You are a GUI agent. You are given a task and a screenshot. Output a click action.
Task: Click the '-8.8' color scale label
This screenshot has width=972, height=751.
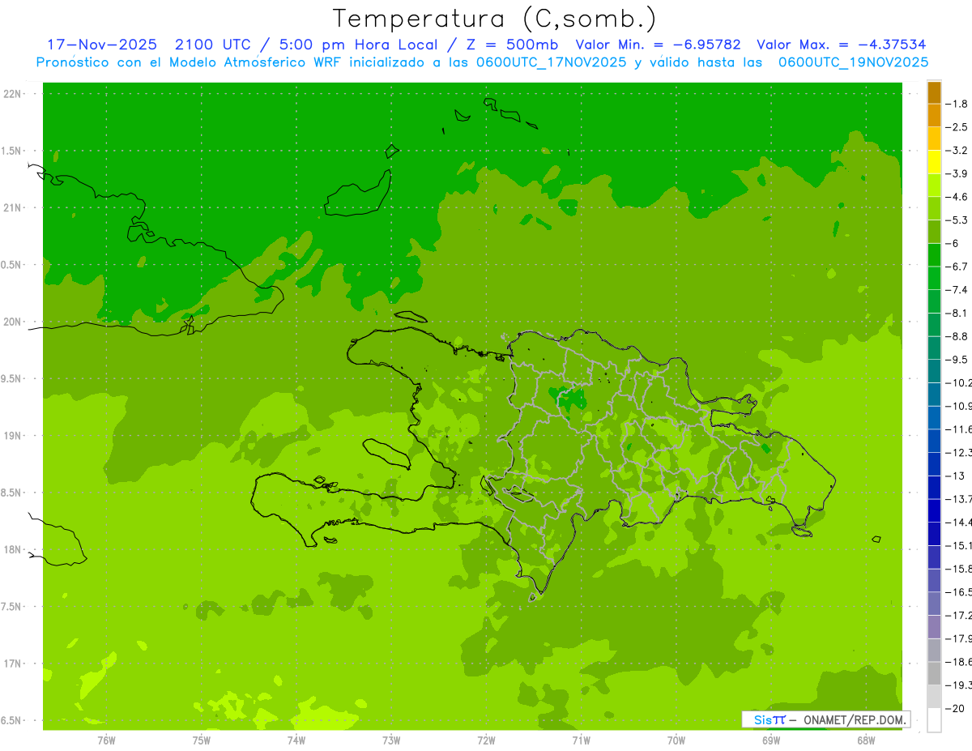point(958,336)
